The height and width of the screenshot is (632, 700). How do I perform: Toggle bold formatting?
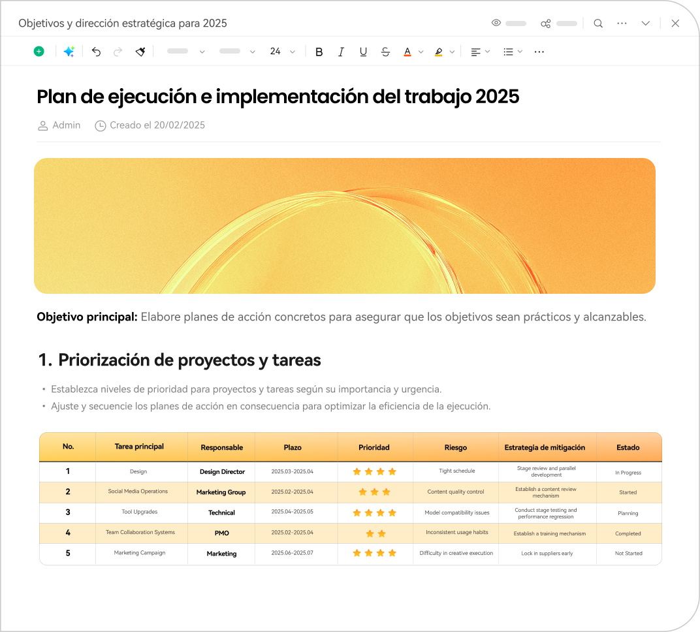click(319, 52)
